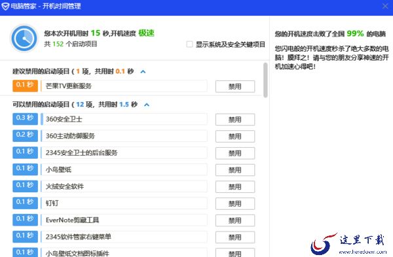This screenshot has height=257, width=393.
Task: Click the 共 152 个启动项目 text
Action: click(71, 44)
